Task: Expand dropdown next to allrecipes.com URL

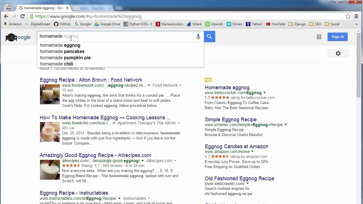Action: tap(142, 161)
